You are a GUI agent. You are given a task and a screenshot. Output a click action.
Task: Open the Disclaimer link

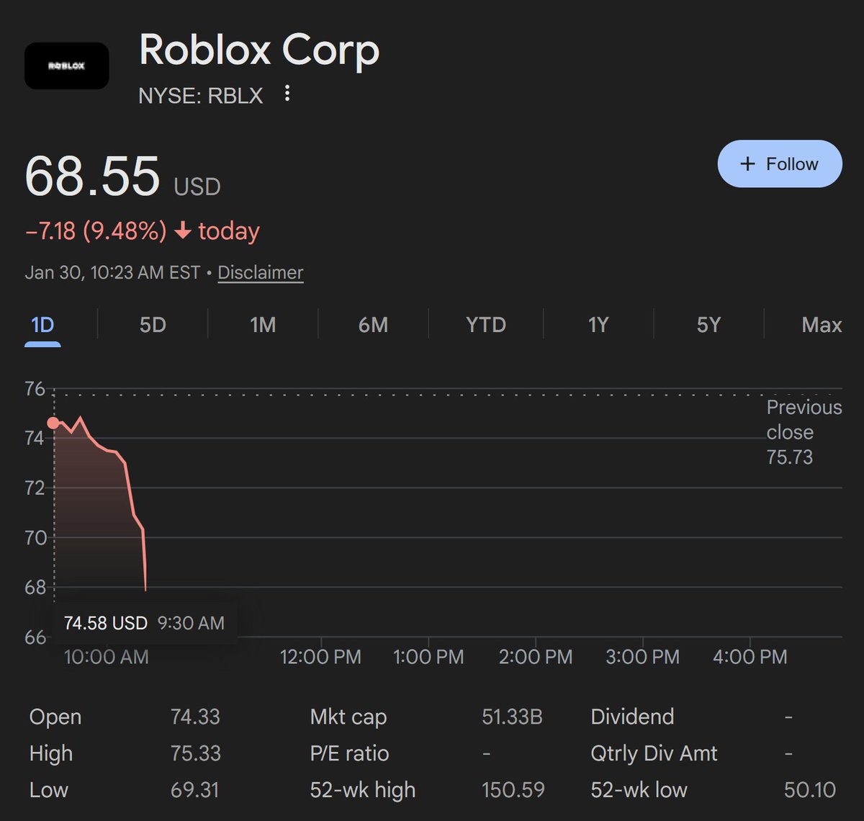click(261, 272)
